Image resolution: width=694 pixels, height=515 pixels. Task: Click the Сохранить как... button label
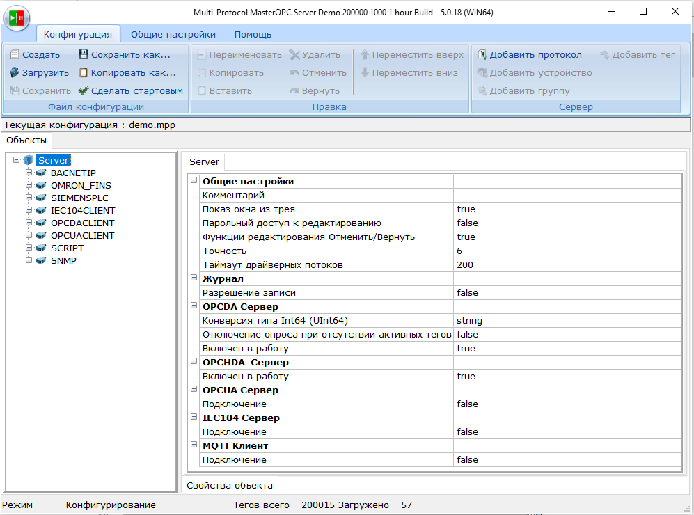pyautogui.click(x=131, y=54)
